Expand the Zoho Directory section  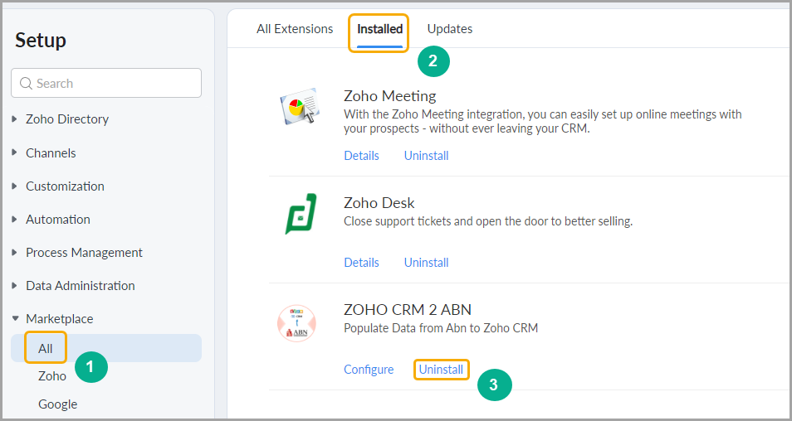[x=15, y=119]
